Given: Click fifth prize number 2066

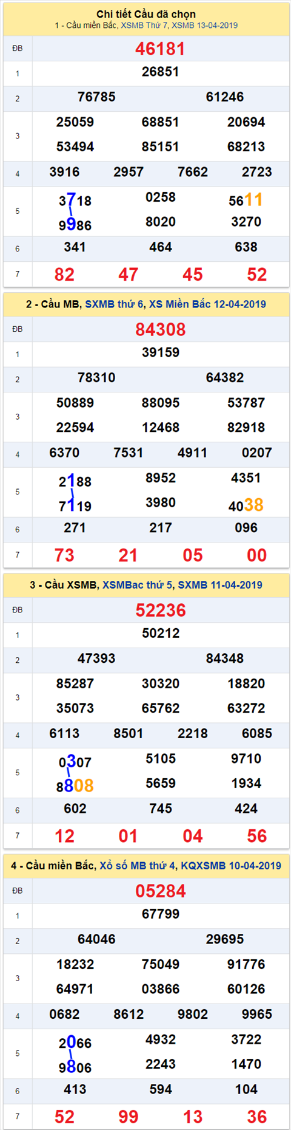Looking at the screenshot, I should [75, 1043].
